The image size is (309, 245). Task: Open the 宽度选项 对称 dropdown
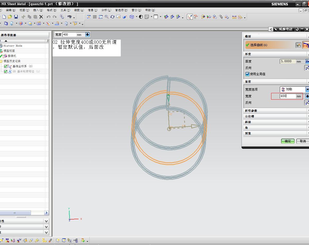coord(294,89)
